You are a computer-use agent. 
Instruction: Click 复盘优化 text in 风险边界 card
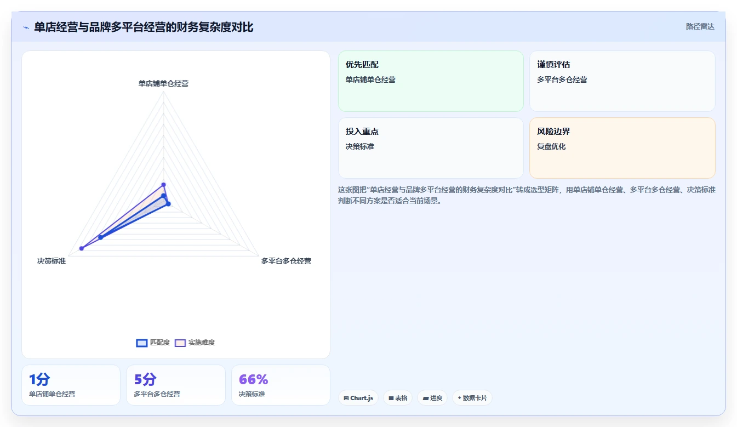[551, 146]
